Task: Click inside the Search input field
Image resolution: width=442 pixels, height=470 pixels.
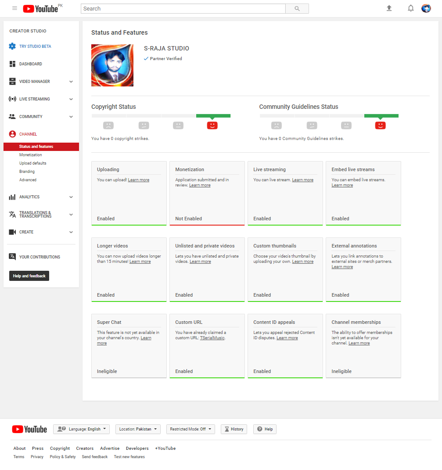Action: point(183,9)
